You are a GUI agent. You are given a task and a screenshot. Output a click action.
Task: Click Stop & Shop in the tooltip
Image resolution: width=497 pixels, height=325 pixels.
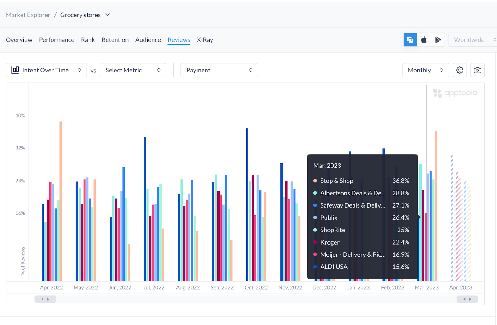click(337, 181)
